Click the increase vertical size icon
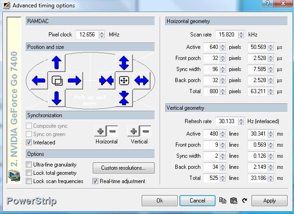This screenshot has width=294, height=214. tap(123, 63)
